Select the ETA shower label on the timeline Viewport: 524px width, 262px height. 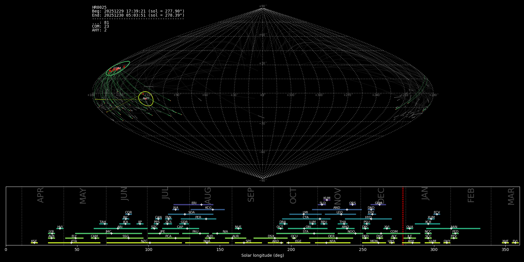(74, 241)
